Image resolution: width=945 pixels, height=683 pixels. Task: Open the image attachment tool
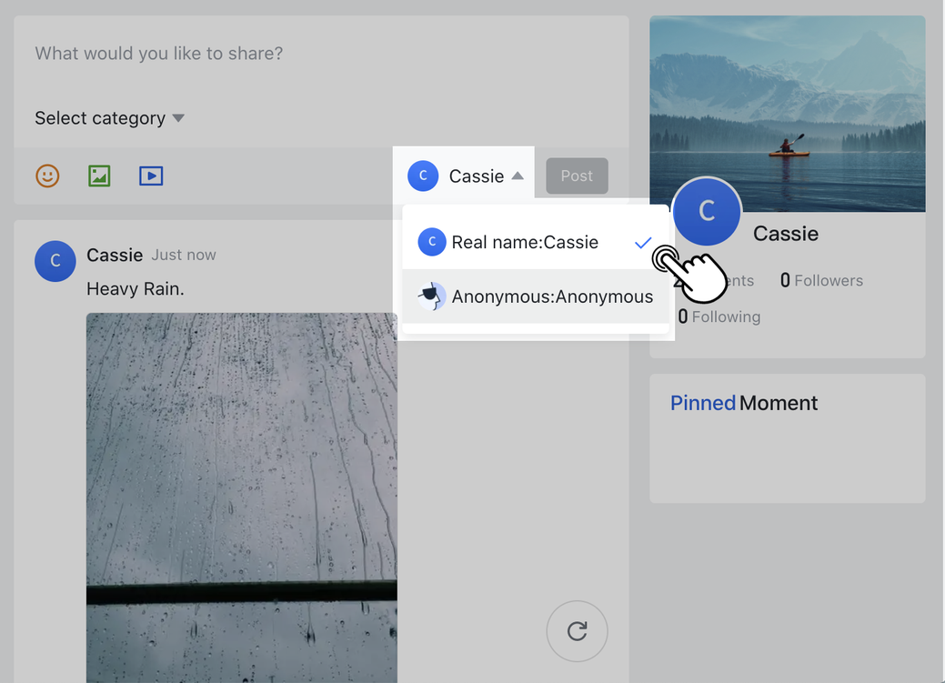99,176
